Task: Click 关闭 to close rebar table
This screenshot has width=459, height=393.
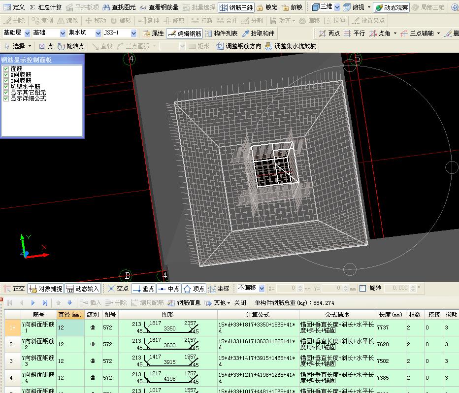Action: pos(240,303)
